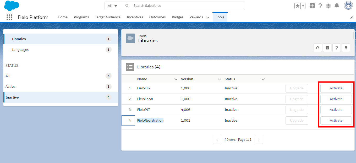Open the Global Actions plus icon

(x=312, y=6)
